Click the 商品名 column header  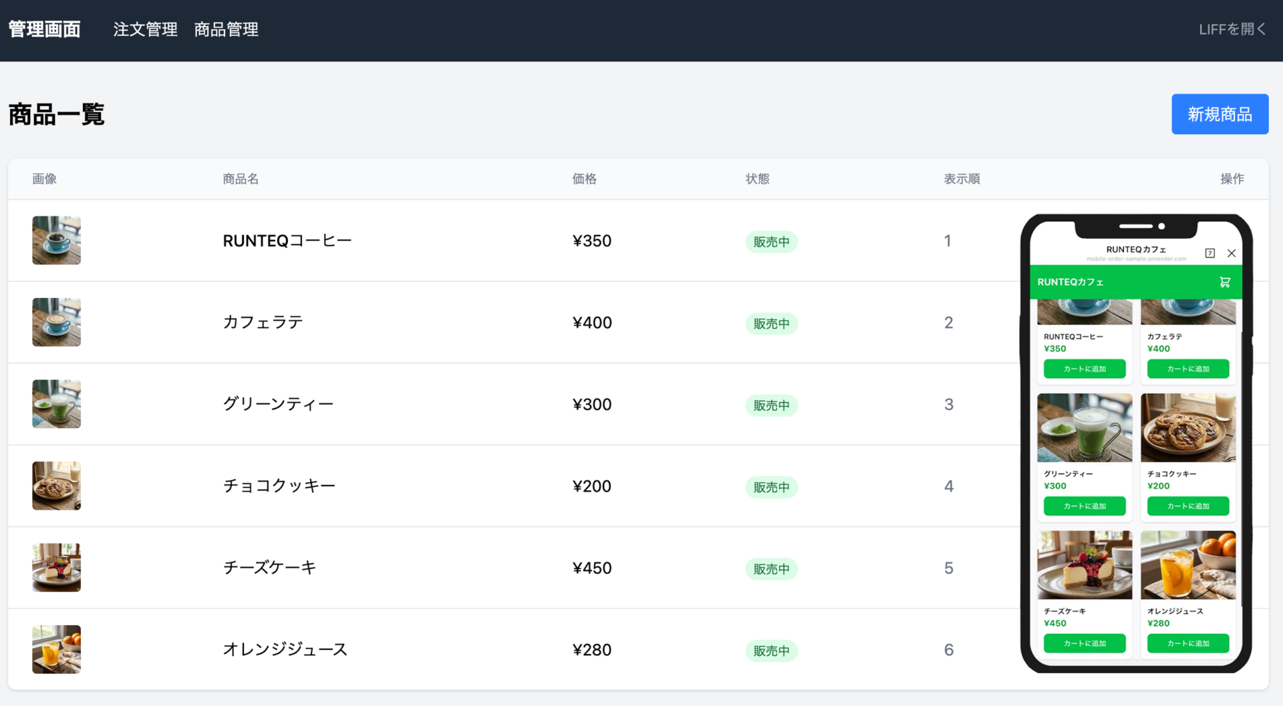241,179
